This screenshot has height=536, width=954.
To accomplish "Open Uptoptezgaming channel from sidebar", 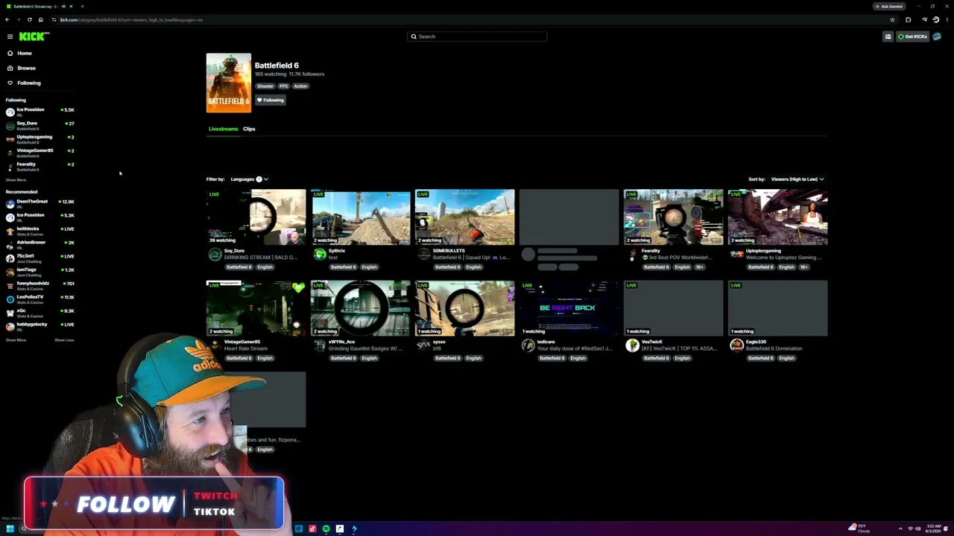I will (x=40, y=138).
